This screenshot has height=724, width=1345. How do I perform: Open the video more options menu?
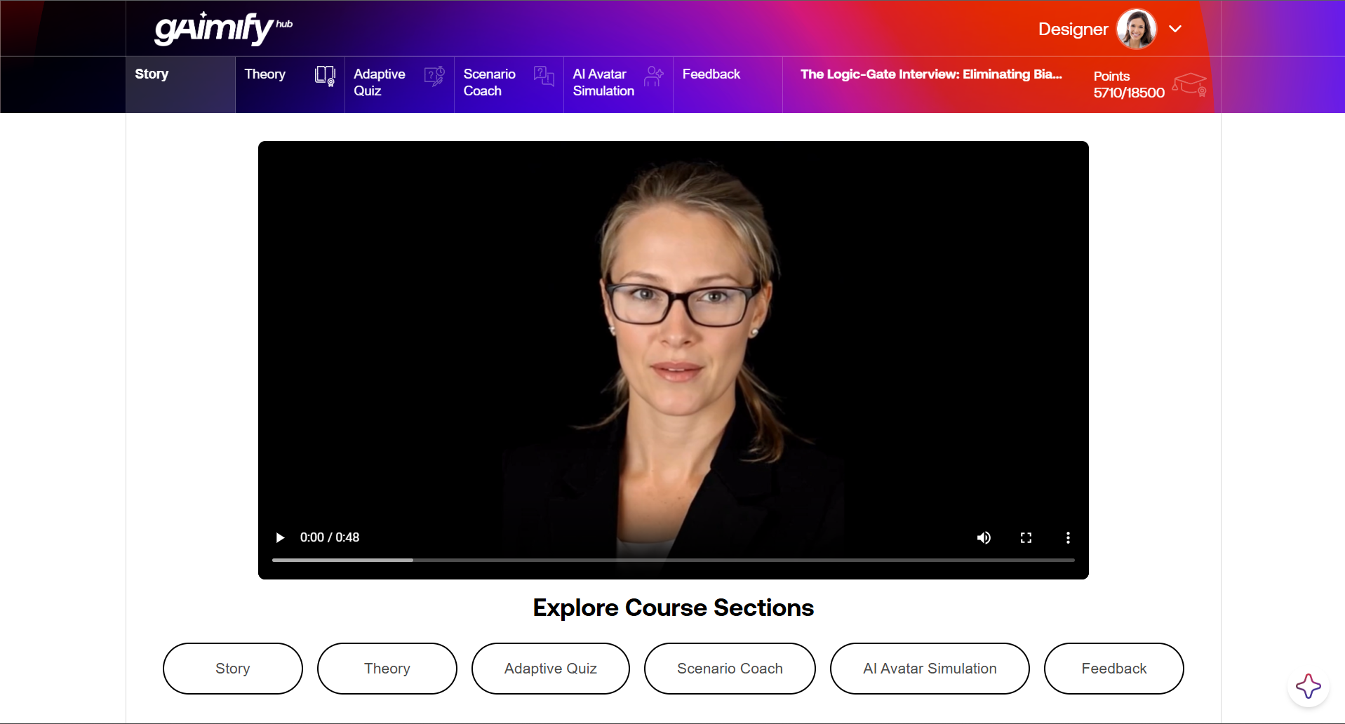[x=1068, y=537]
